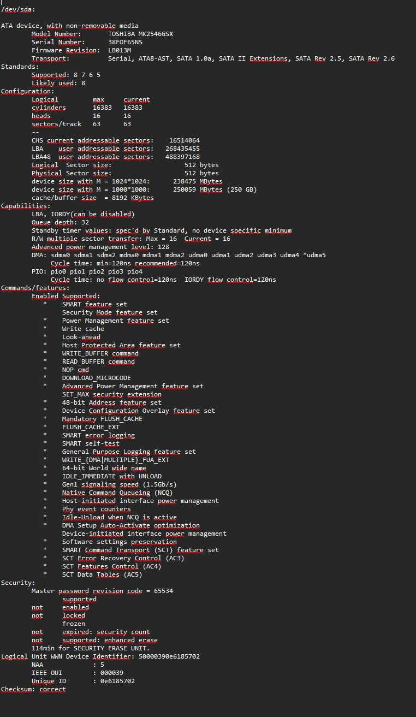Image resolution: width=416 pixels, height=717 pixels.
Task: Click Master password revision code line
Action: (x=103, y=591)
